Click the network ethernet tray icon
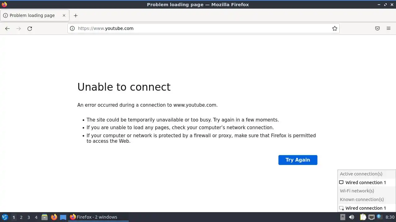Viewport: 396px width, 222px height. pos(371,217)
